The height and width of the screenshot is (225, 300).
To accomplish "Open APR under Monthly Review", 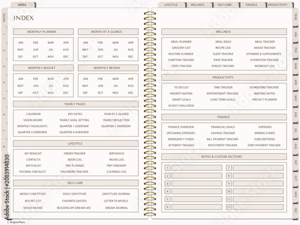I will pos(131,79).
